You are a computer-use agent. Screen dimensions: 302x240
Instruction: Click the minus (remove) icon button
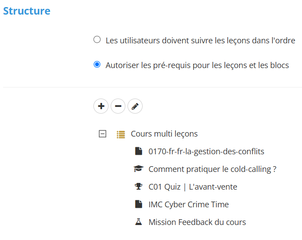[x=118, y=106]
